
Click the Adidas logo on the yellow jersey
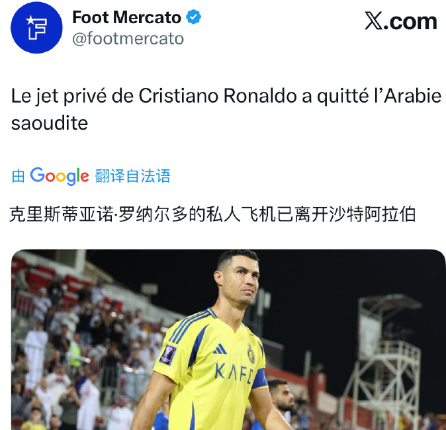click(220, 349)
